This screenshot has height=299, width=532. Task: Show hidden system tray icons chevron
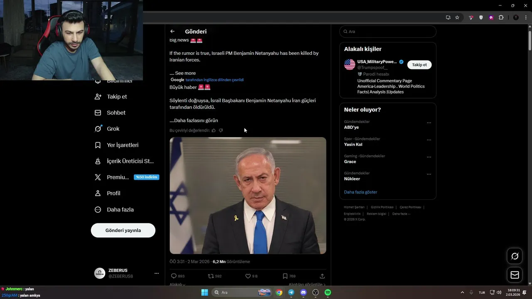click(x=462, y=292)
